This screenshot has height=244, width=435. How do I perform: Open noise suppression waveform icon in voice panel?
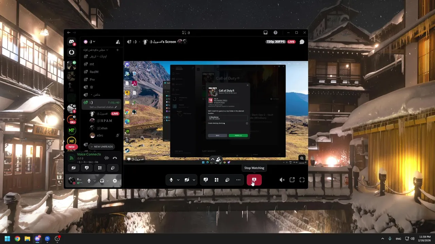tap(107, 158)
